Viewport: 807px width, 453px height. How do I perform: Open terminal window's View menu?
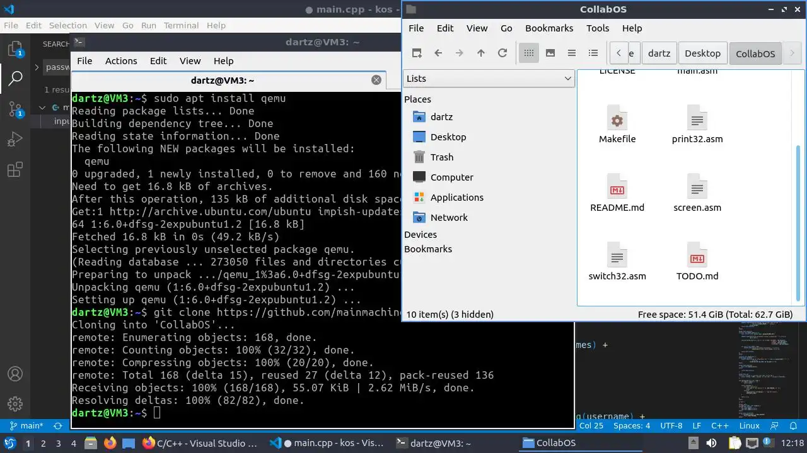pos(190,61)
